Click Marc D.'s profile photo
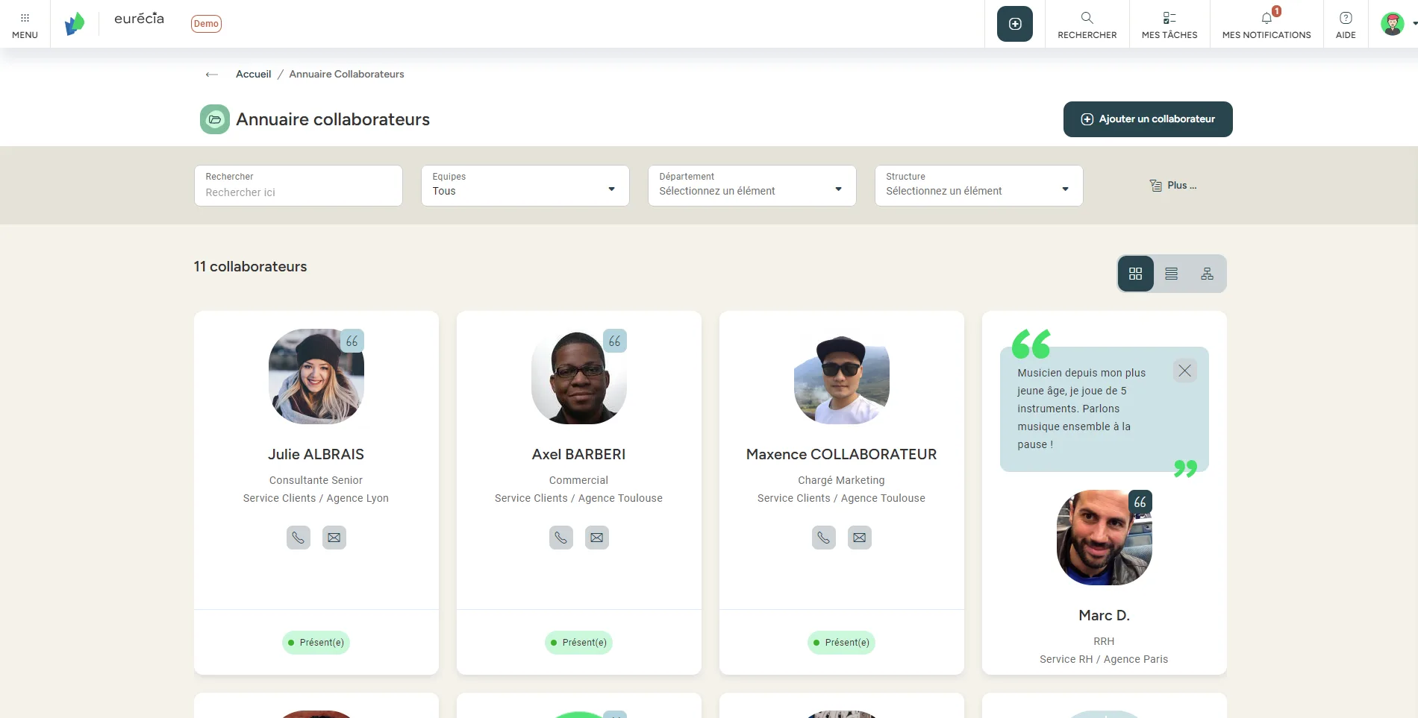The width and height of the screenshot is (1418, 718). point(1105,538)
